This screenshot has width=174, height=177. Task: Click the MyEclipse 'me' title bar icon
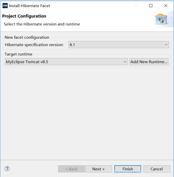pyautogui.click(x=5, y=6)
